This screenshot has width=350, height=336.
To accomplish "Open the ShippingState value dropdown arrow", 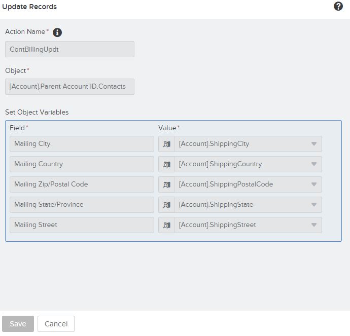I will [x=313, y=205].
